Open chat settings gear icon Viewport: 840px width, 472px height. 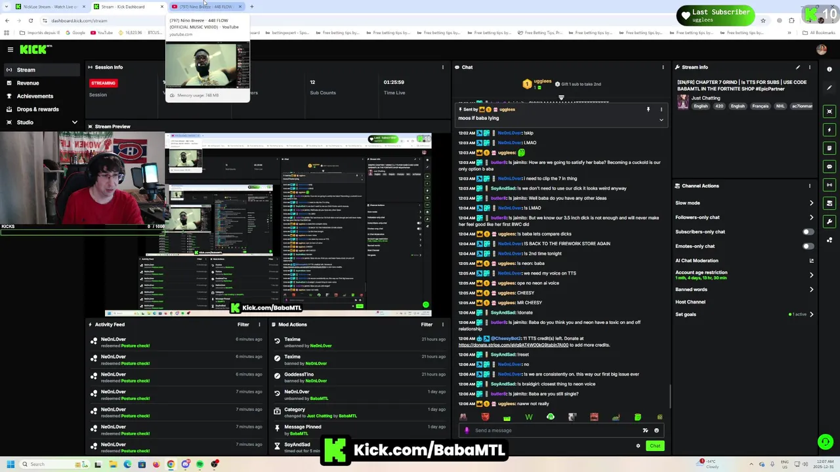(x=638, y=446)
